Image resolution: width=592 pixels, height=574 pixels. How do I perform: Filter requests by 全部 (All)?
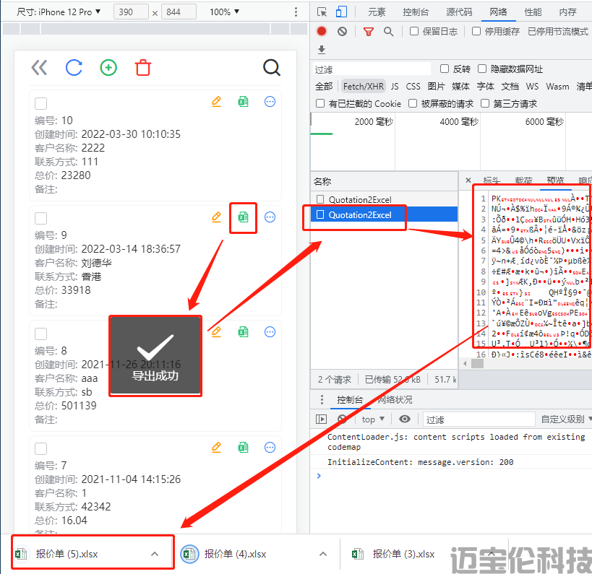click(324, 87)
